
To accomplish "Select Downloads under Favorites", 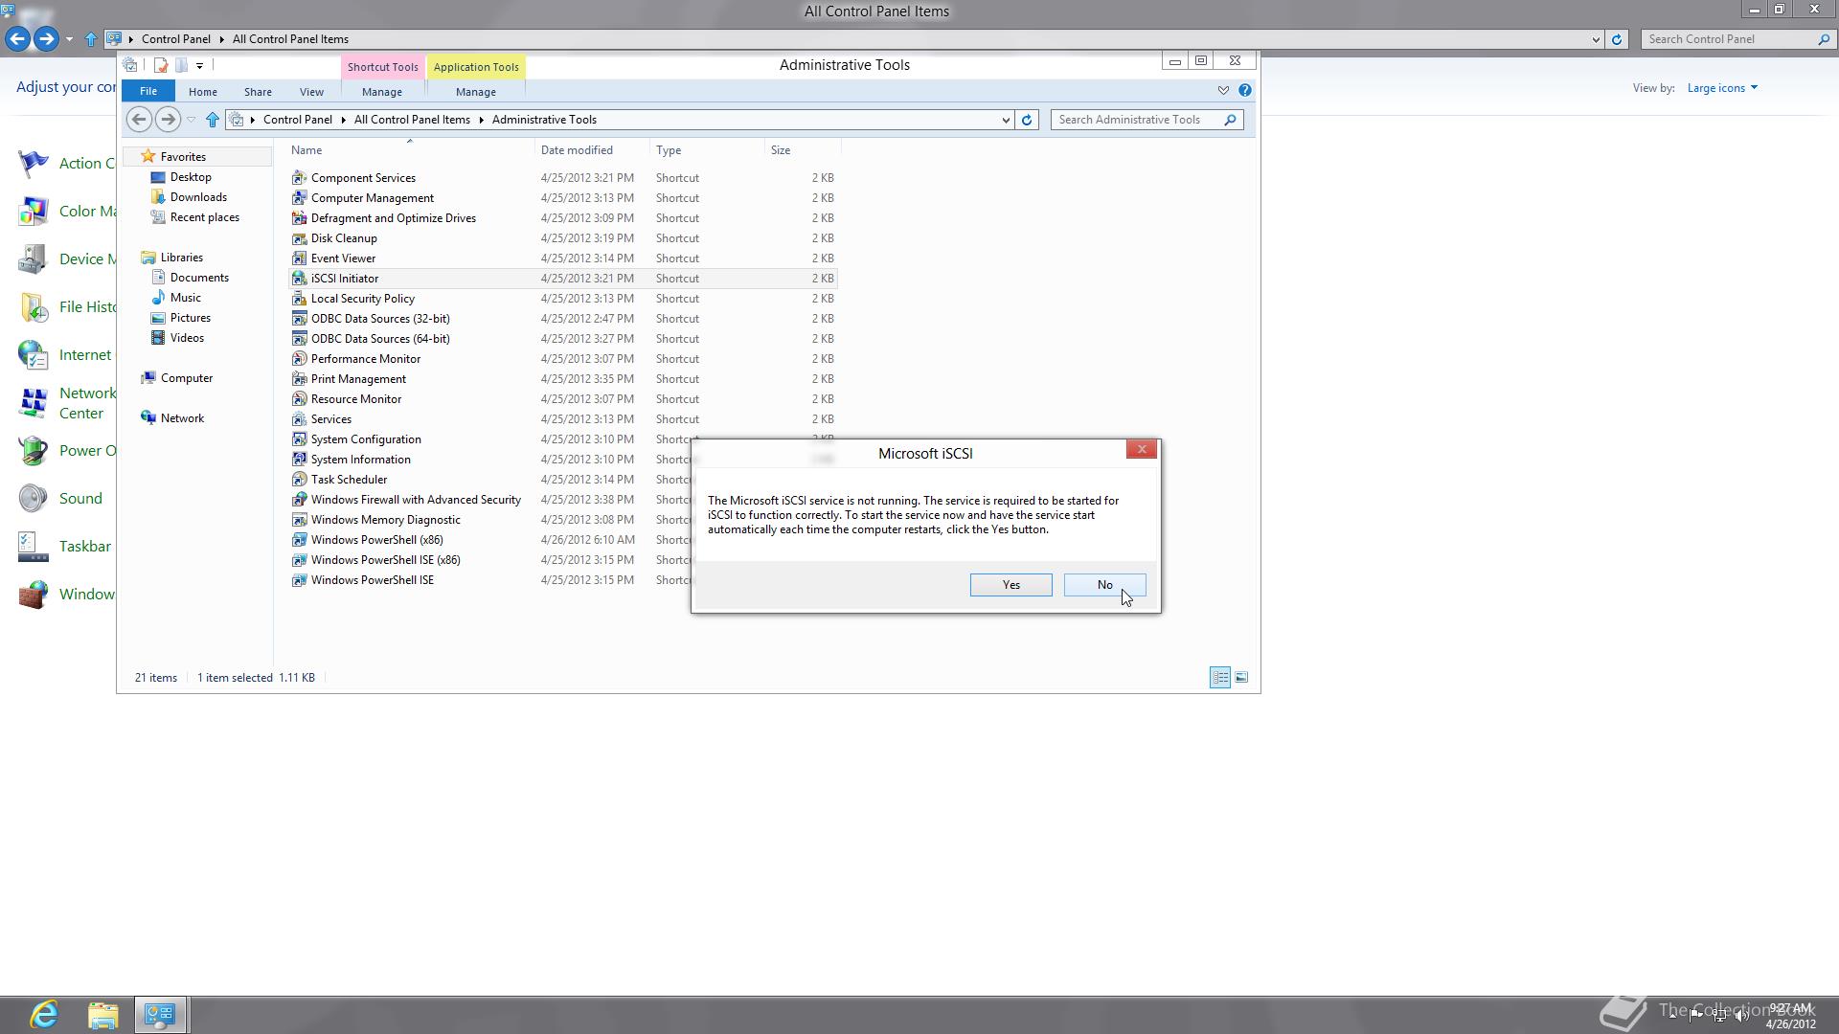I will coord(198,197).
